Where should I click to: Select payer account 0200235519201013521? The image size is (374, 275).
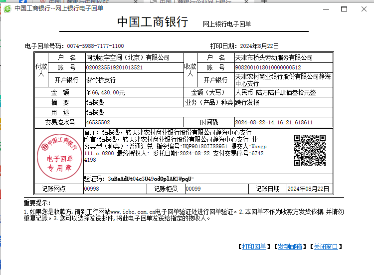pyautogui.click(x=114, y=67)
